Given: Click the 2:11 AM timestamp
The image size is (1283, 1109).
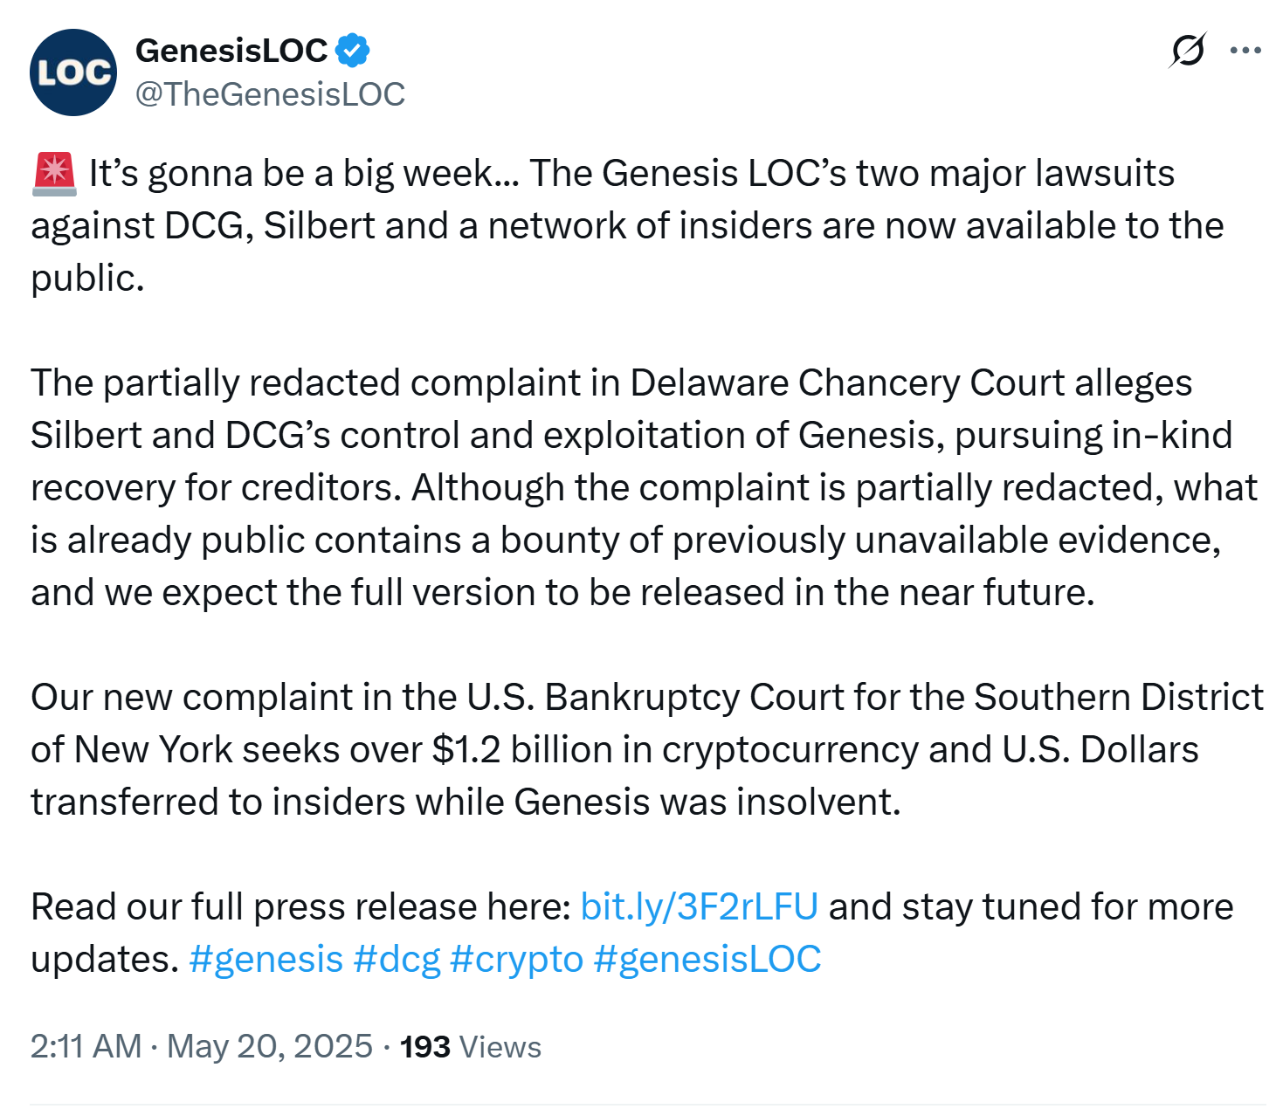Looking at the screenshot, I should pyautogui.click(x=86, y=1046).
